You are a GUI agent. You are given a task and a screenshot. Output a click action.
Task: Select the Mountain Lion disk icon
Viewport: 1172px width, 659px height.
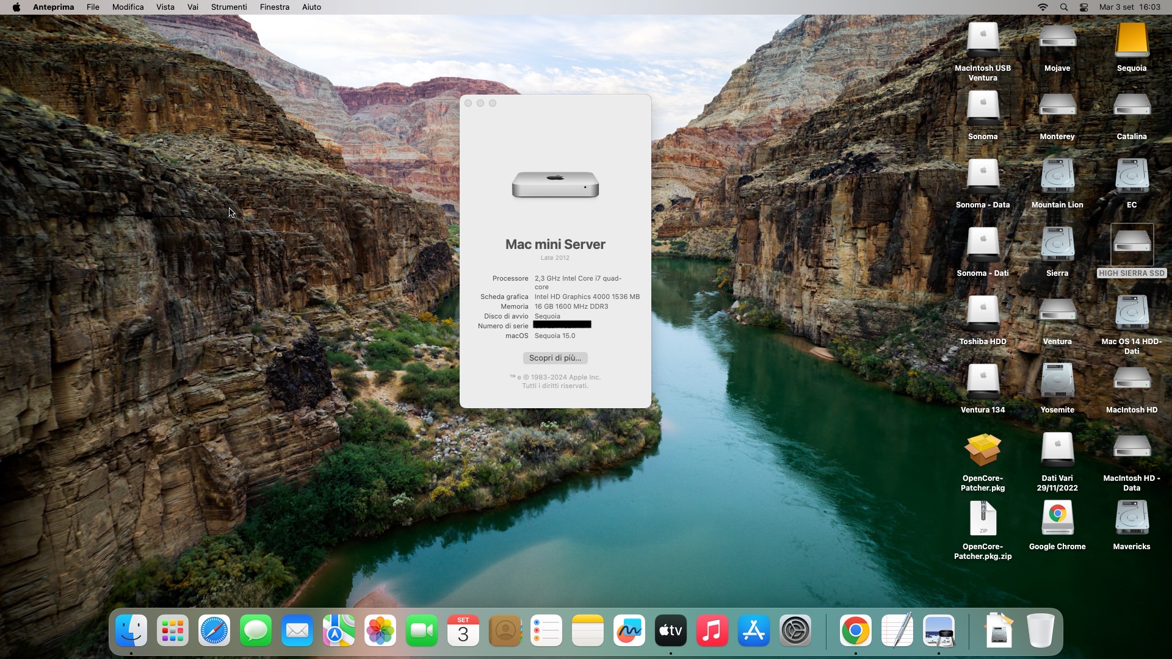1057,177
